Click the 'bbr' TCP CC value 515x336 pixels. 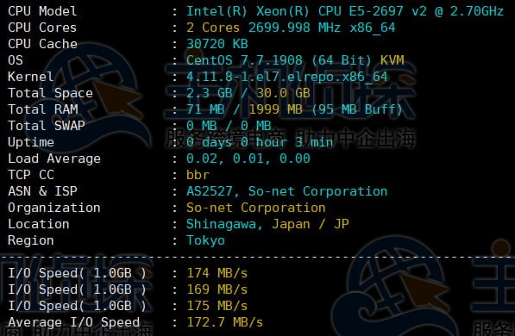tap(198, 175)
